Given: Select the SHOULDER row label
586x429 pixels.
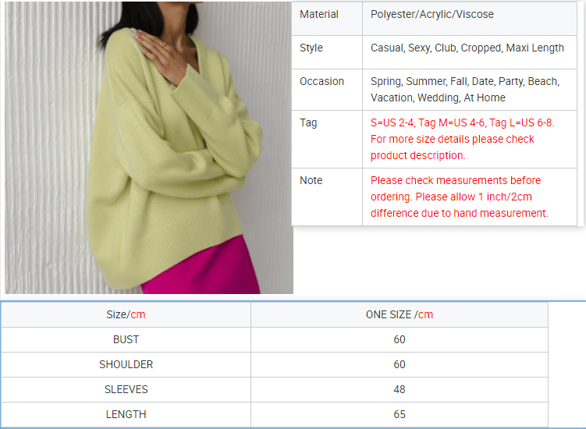Looking at the screenshot, I should [x=126, y=365].
